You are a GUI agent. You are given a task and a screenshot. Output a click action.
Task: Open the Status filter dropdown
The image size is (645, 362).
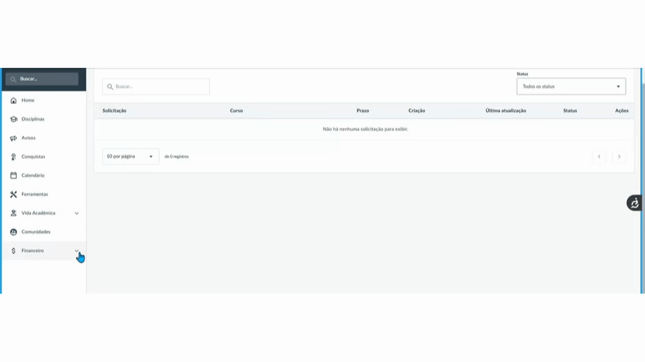pyautogui.click(x=571, y=87)
